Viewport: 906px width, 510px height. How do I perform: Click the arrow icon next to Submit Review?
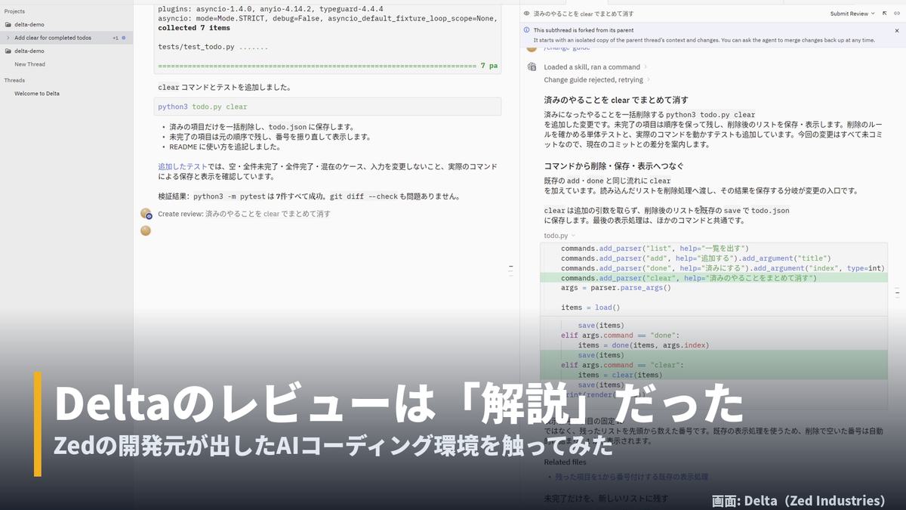pyautogui.click(x=884, y=14)
